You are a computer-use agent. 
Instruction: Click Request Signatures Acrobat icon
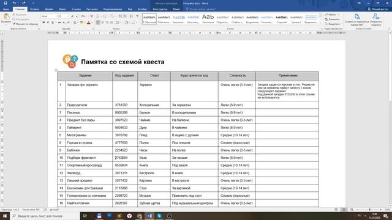pos(375,20)
